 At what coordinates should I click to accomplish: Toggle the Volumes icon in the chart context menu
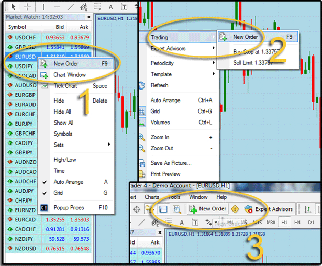coord(142,123)
